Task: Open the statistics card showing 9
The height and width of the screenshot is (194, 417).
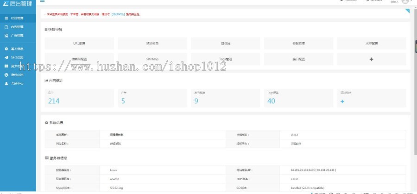Action: [x=226, y=98]
